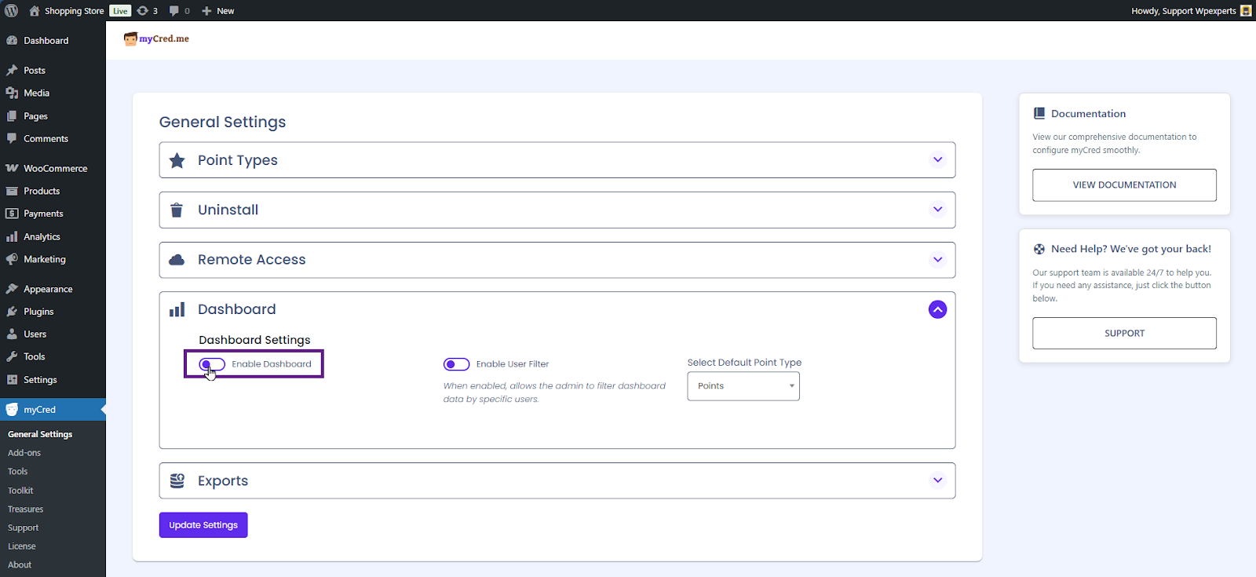Open the Select Default Point Type dropdown
This screenshot has height=577, width=1256.
(743, 386)
